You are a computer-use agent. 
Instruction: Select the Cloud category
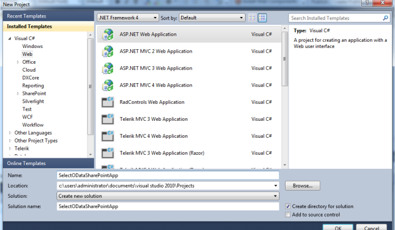pos(29,70)
